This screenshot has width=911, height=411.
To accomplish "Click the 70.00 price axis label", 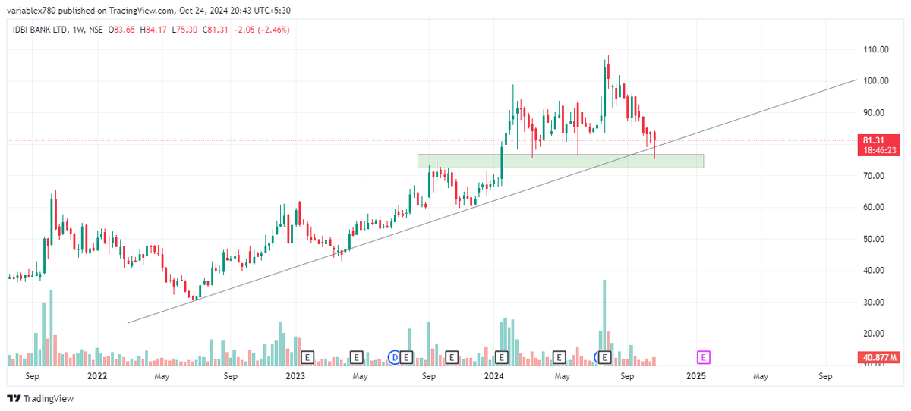I will click(875, 176).
